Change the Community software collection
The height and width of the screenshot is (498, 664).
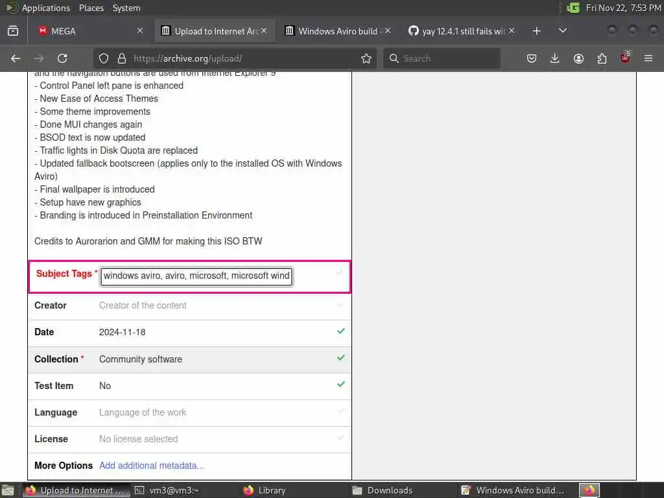[x=141, y=359]
